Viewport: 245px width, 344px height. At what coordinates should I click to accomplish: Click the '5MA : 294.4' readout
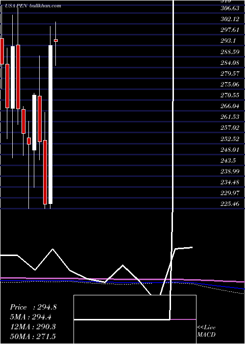point(32,317)
